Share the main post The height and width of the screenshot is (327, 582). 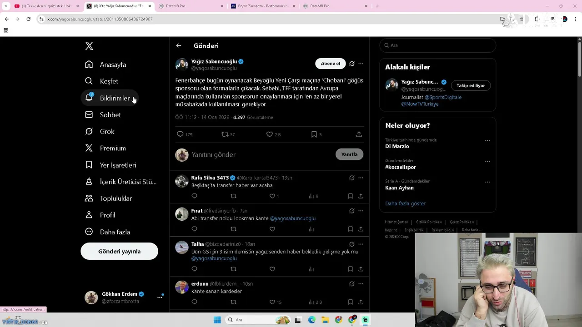359,134
